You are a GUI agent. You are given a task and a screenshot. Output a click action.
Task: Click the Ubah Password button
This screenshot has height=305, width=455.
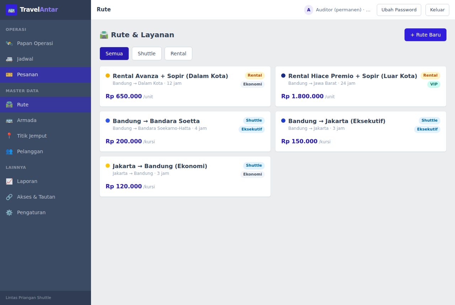[x=399, y=10]
